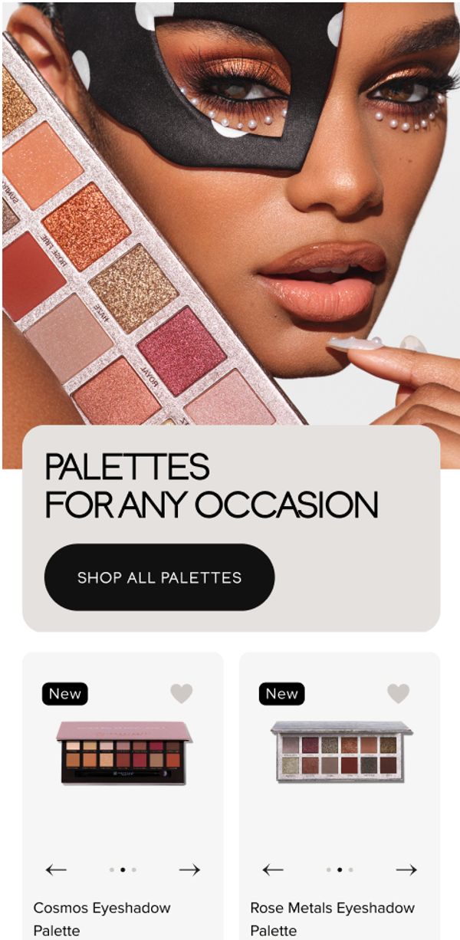Tap the Shop All Palettes button
The width and height of the screenshot is (460, 940).
tap(159, 577)
